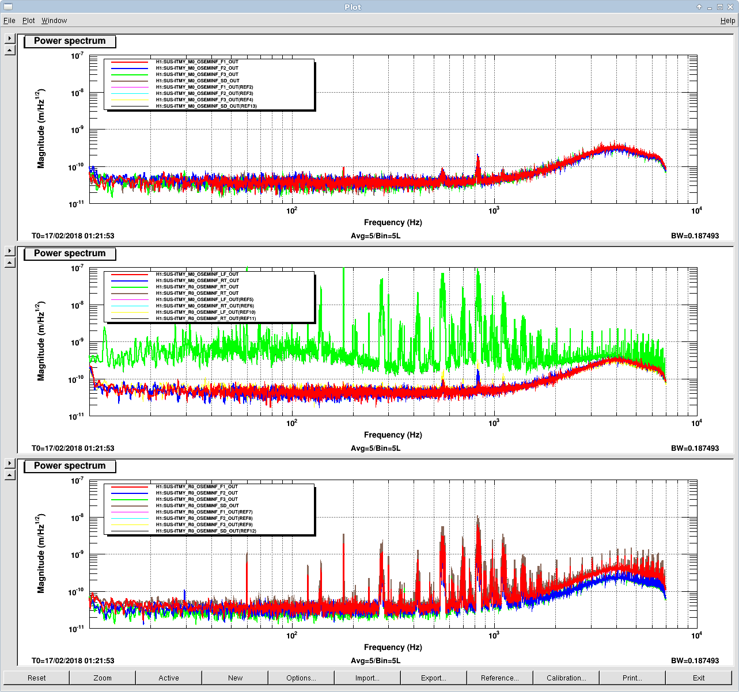Open the Options... panel

pyautogui.click(x=301, y=678)
